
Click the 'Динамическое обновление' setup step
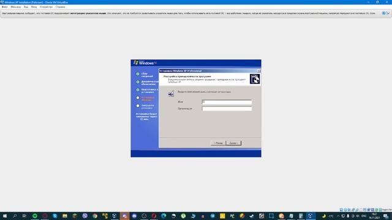(149, 83)
